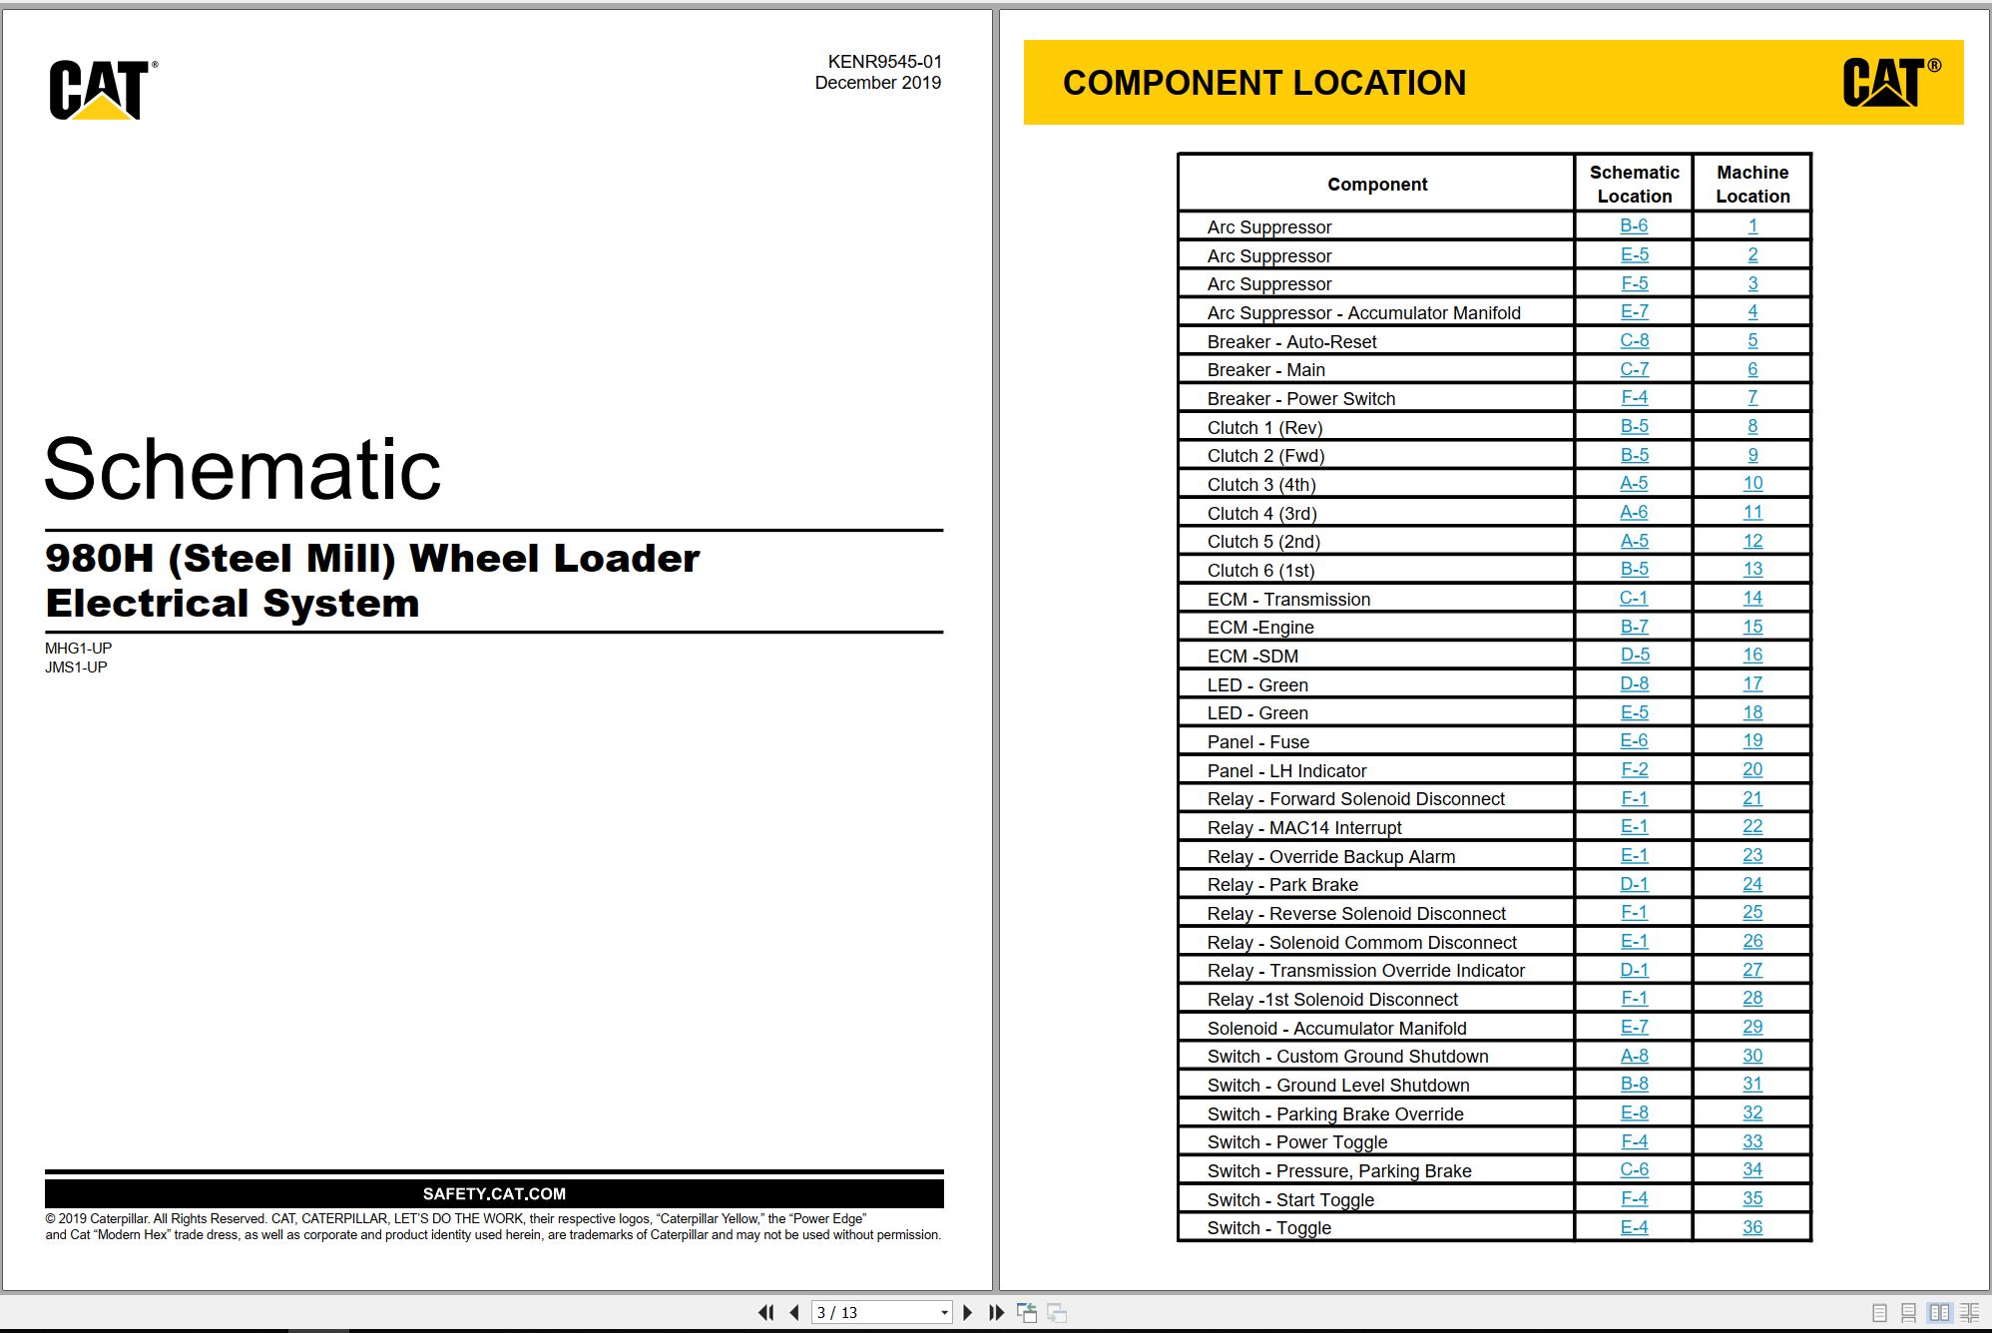The image size is (1992, 1333).
Task: Follow schematic link E-7 for Arc Suppressor - Accumulator Manifold
Action: 1634,312
